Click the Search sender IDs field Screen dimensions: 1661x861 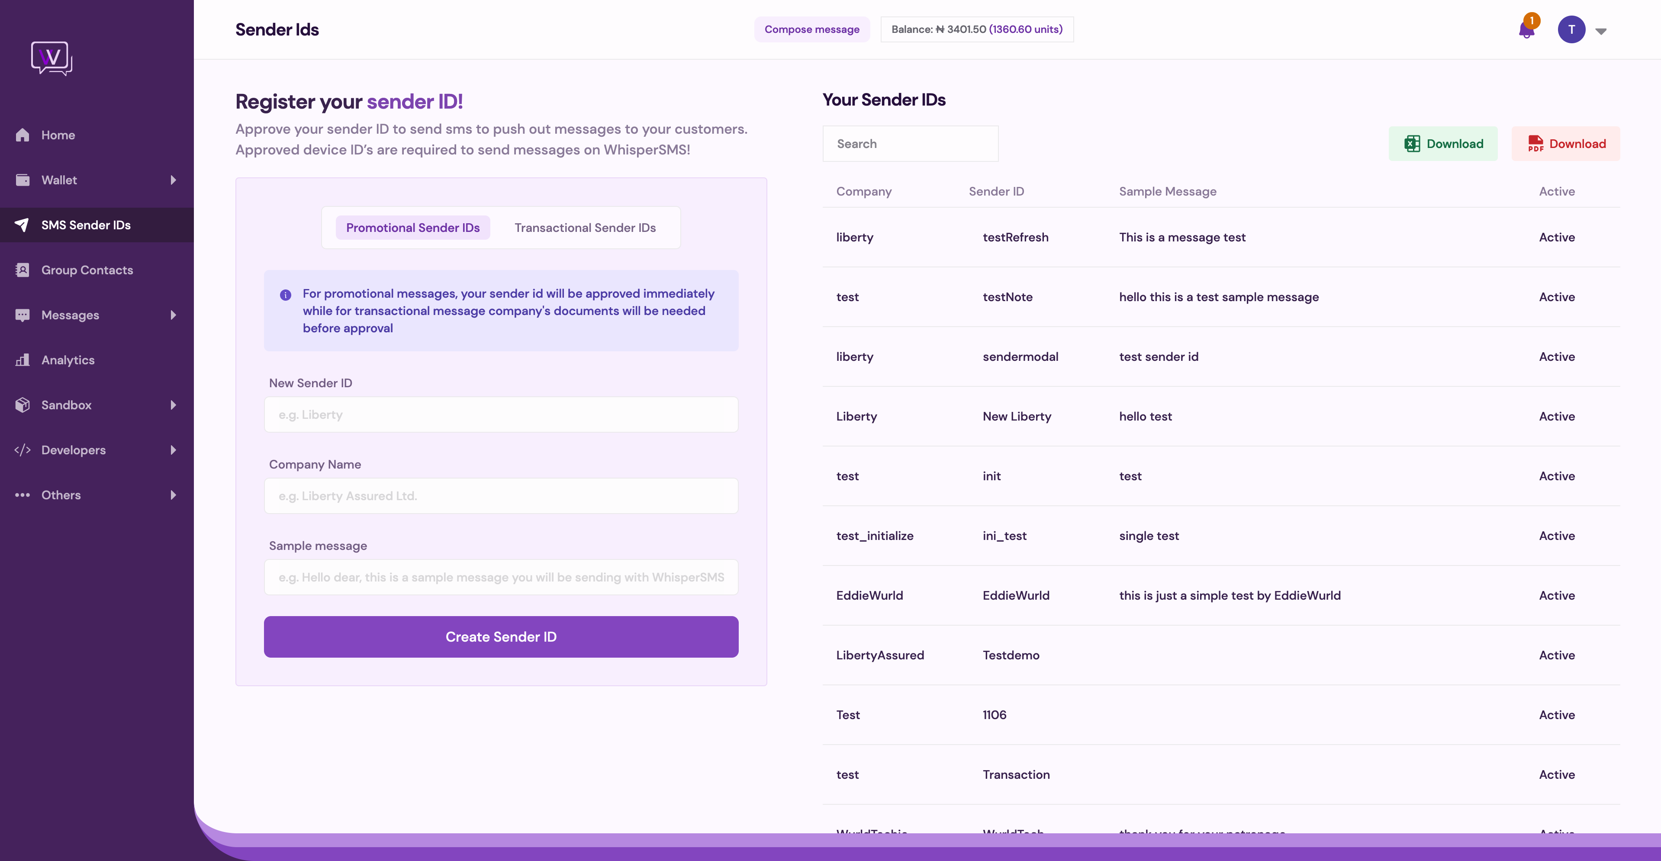pos(911,144)
